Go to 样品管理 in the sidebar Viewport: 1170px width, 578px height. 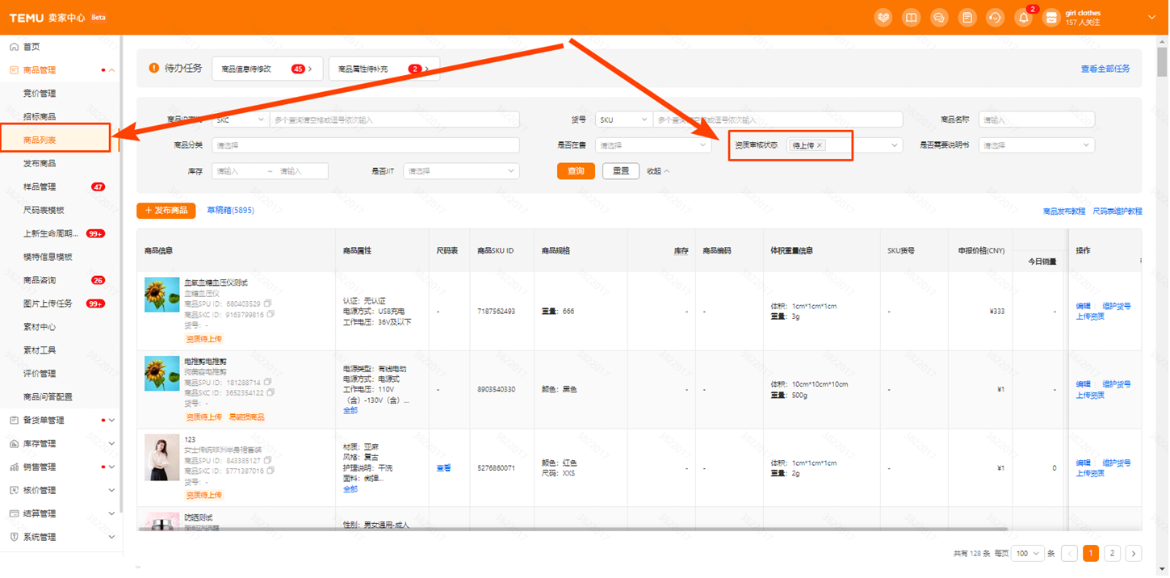(40, 187)
